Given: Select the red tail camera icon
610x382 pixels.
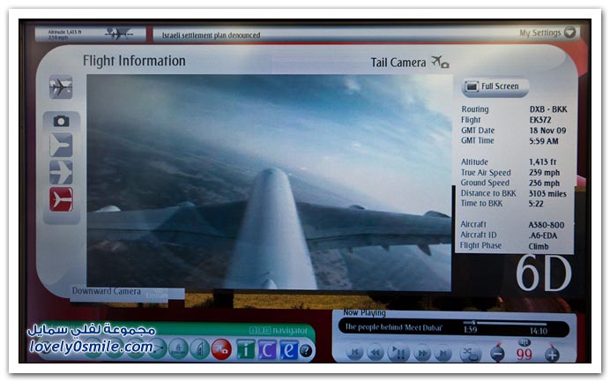Looking at the screenshot, I should click(61, 200).
